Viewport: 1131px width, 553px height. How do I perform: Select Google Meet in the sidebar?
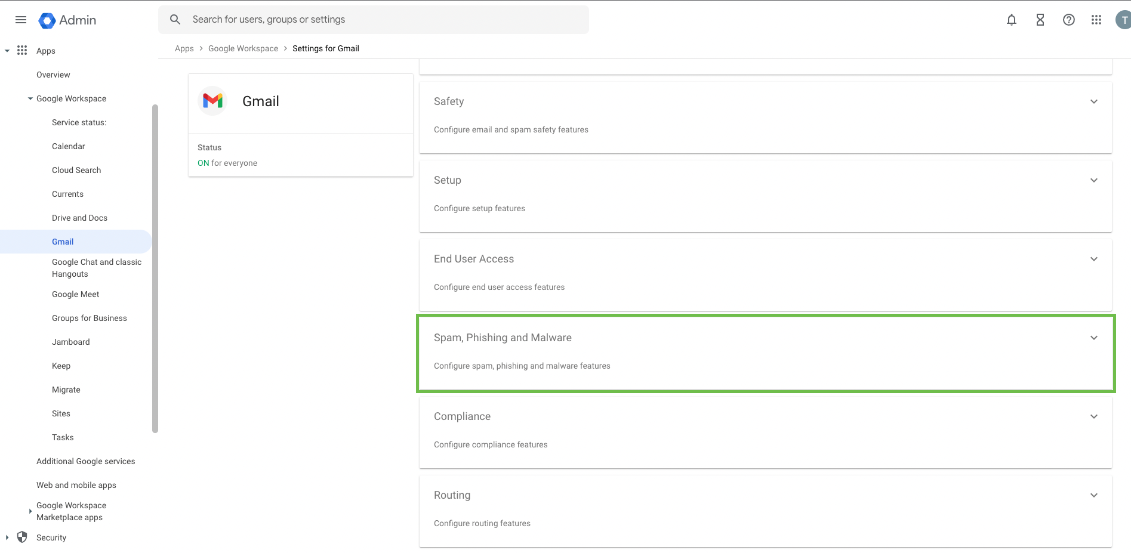(x=75, y=294)
